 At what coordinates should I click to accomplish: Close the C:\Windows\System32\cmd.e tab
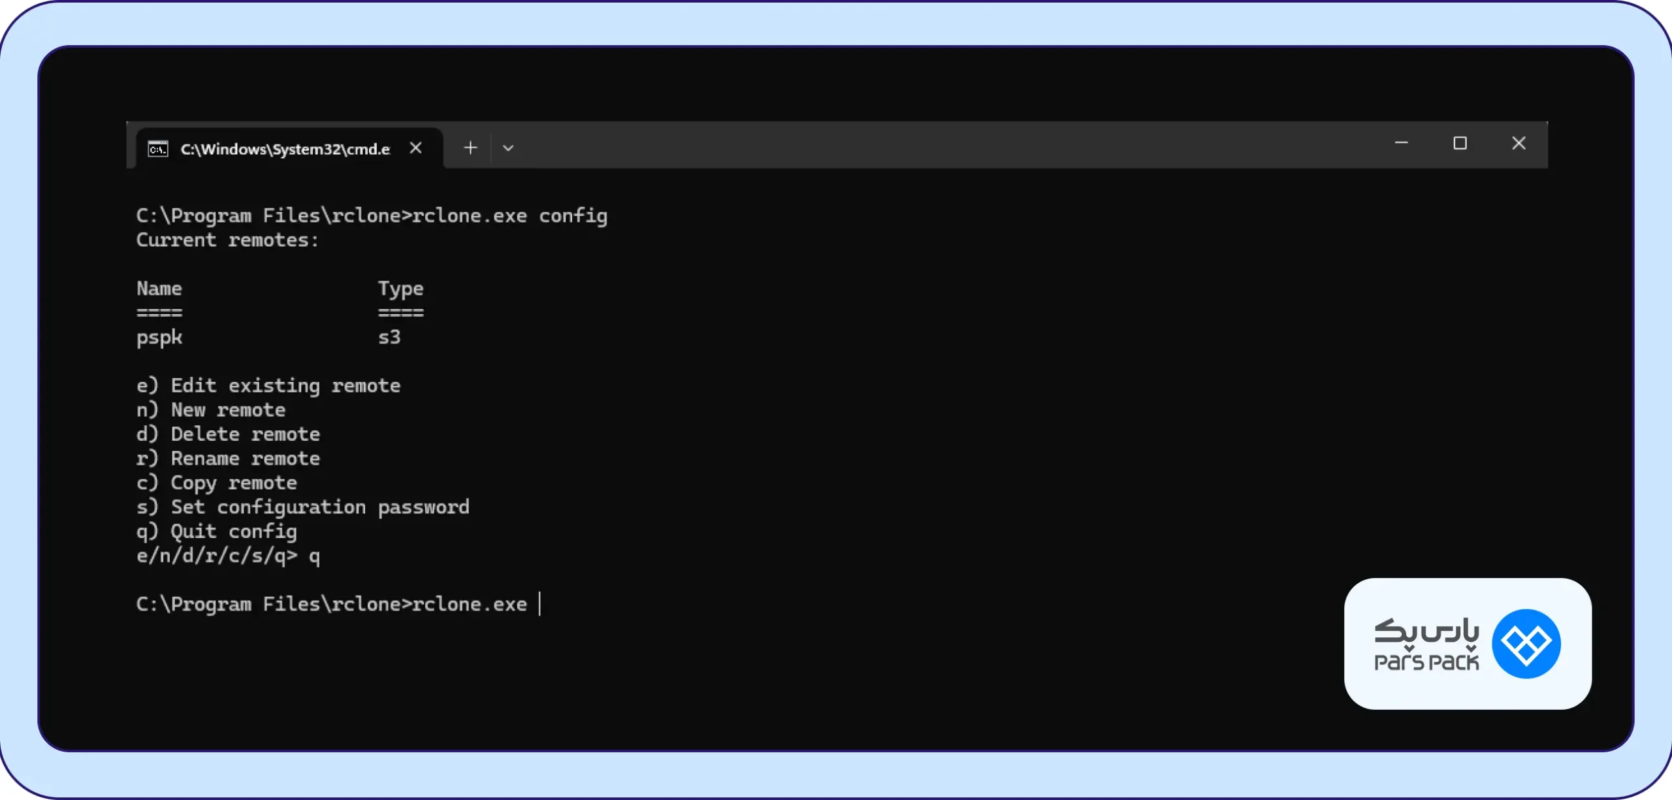415,148
